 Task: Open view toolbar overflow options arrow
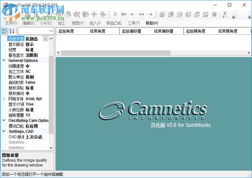(x=234, y=17)
